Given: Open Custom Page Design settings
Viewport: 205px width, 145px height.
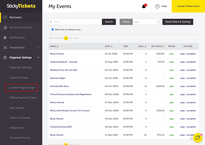Looking at the screenshot, I should point(22,88).
